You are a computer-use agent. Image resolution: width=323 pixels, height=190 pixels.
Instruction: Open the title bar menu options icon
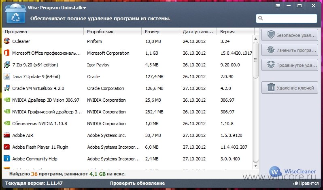click(x=278, y=6)
